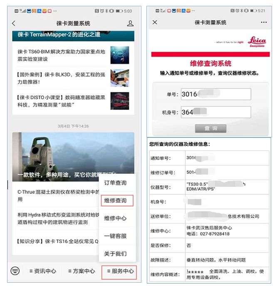Select 订单查询 from the popup menu

[x=115, y=183]
